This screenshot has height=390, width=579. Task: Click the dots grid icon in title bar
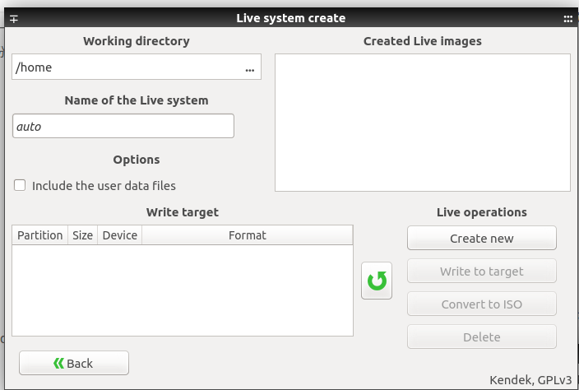click(x=567, y=19)
